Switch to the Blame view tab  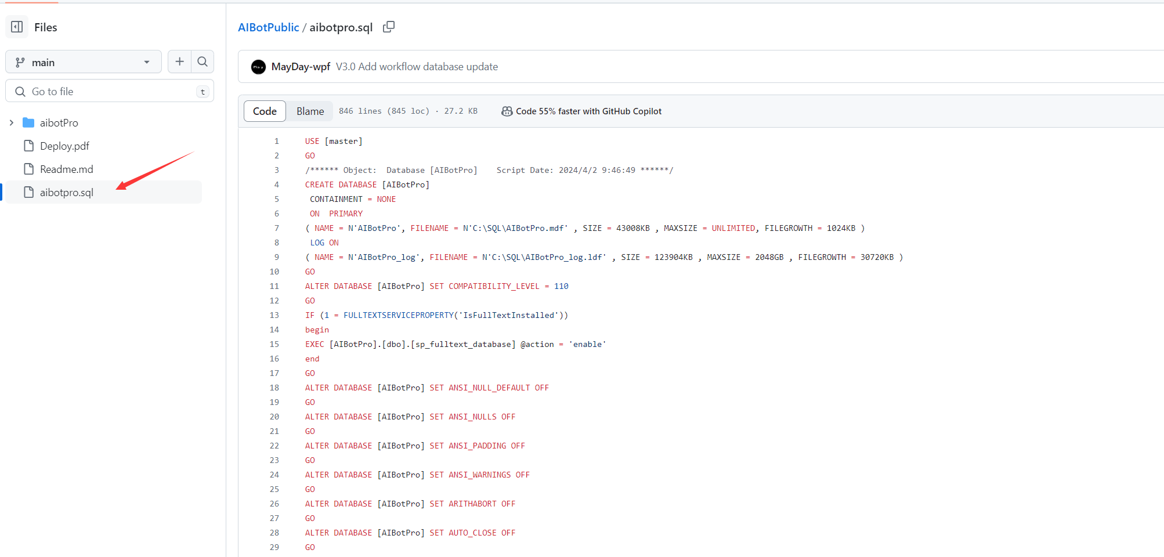pos(310,111)
